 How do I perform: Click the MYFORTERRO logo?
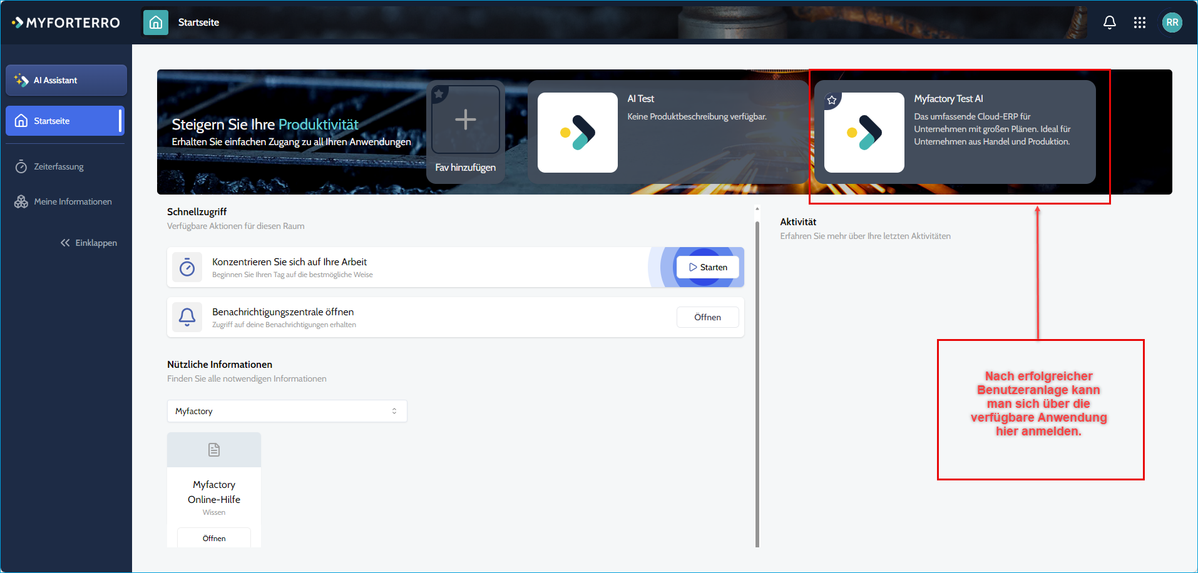[x=66, y=23]
